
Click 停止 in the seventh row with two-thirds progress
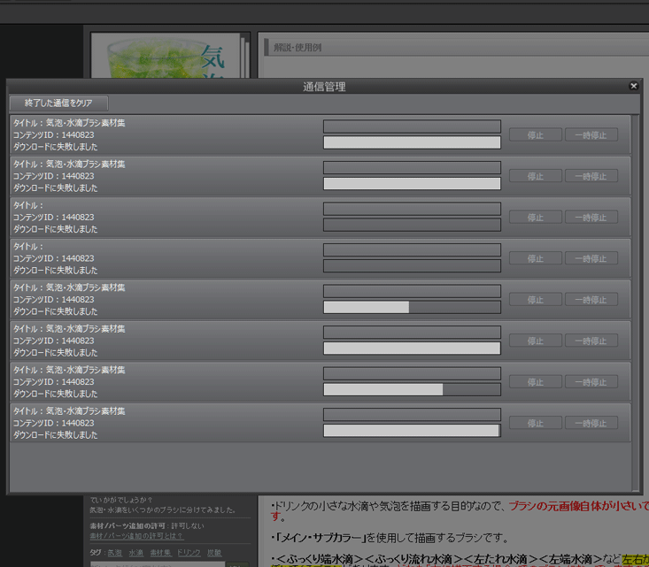click(x=535, y=382)
